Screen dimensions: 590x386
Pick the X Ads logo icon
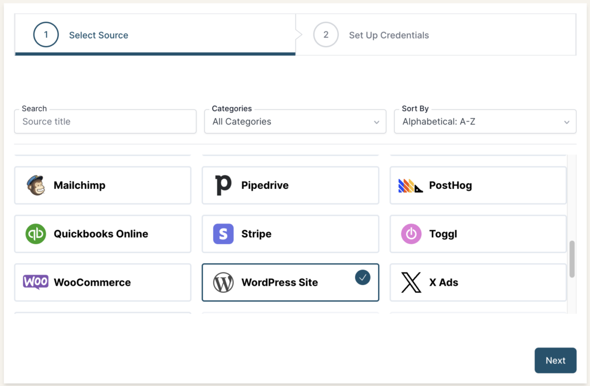[411, 282]
